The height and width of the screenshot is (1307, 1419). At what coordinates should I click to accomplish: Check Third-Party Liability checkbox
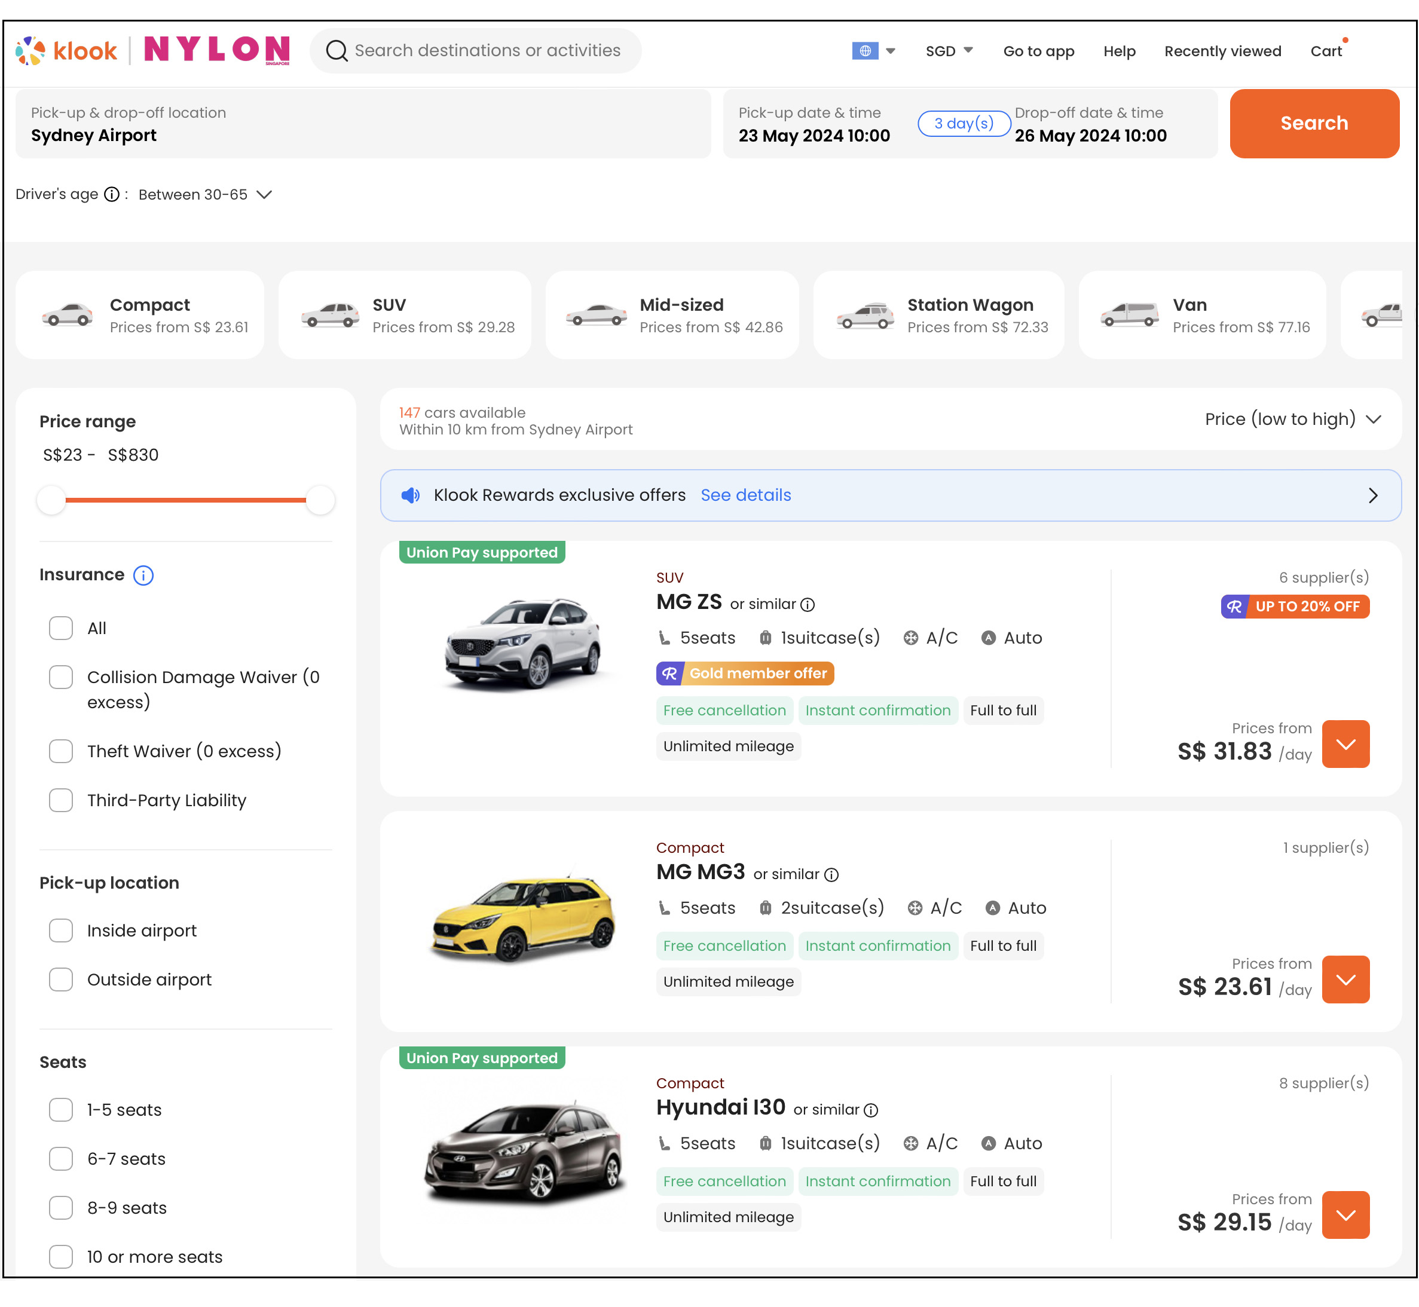click(61, 800)
